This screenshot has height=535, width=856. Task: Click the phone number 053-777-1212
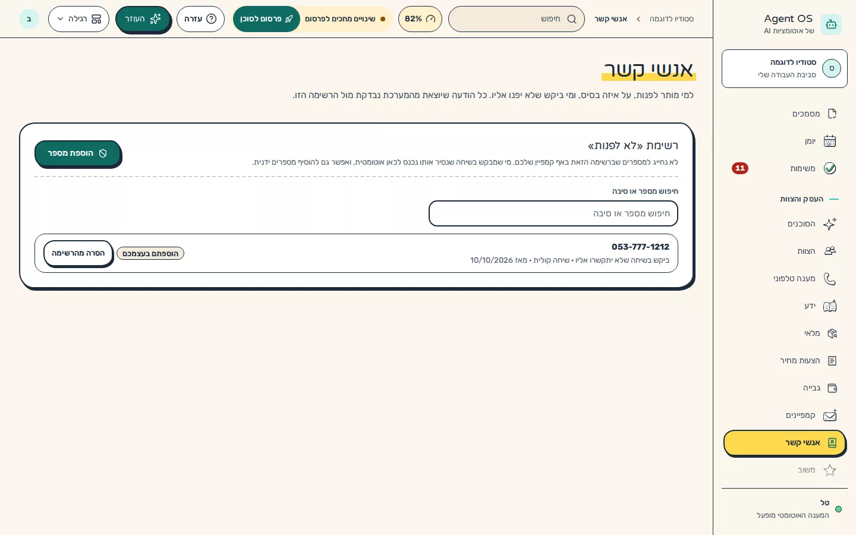coord(640,247)
